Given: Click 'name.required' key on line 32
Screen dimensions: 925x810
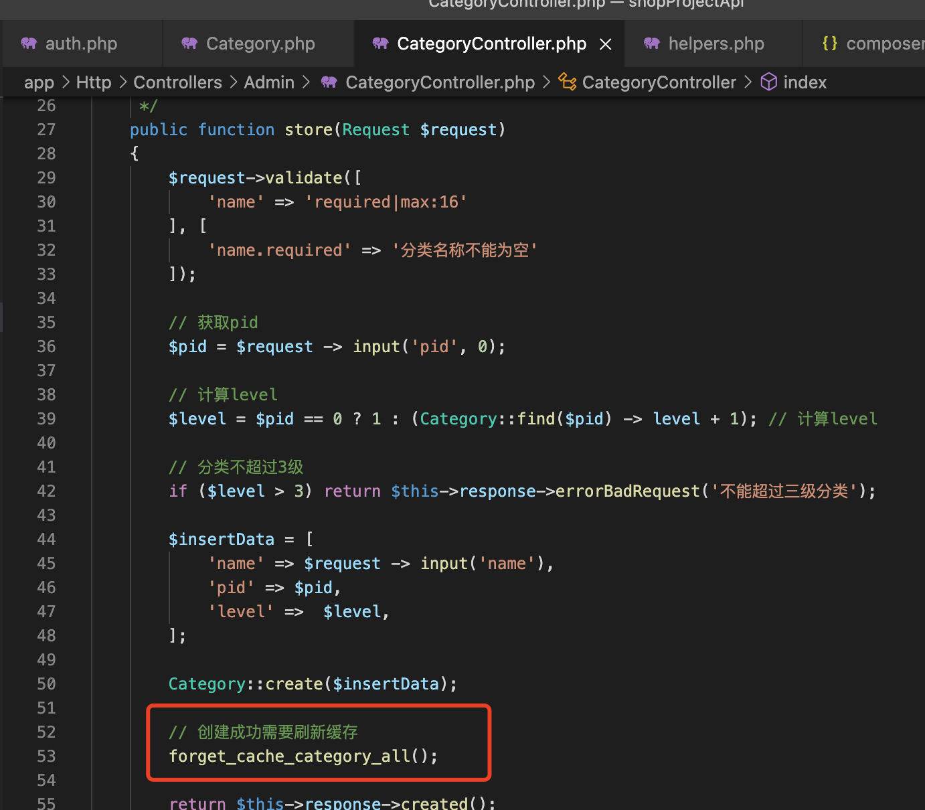Looking at the screenshot, I should click(x=280, y=250).
